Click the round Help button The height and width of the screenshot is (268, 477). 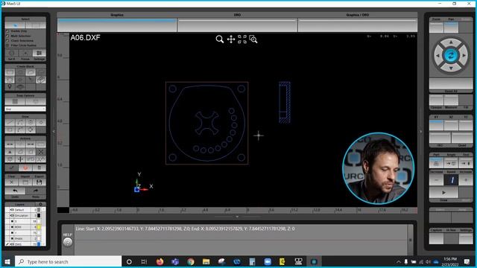(68, 242)
